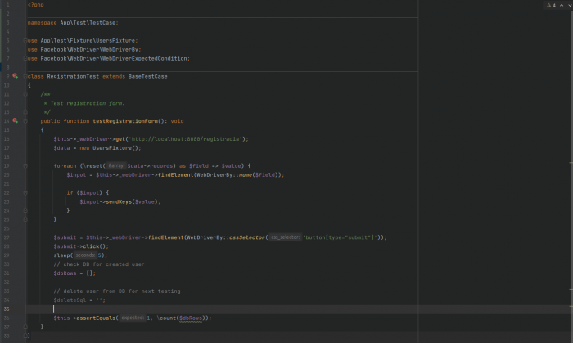Click the expected: inlay hint
Screen dimensions: 573x343
(133, 318)
